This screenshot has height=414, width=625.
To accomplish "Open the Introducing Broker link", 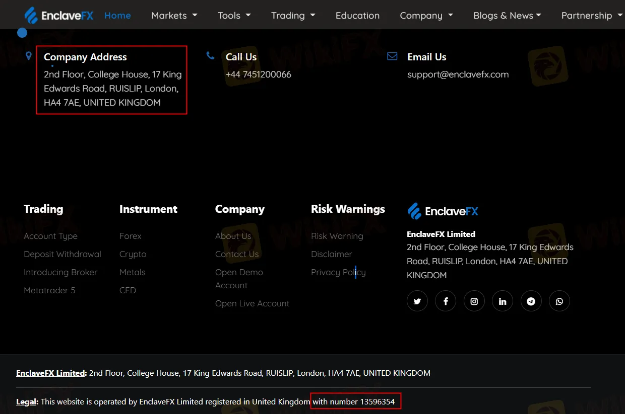I will (x=60, y=272).
